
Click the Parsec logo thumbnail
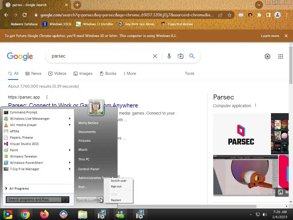241,133
